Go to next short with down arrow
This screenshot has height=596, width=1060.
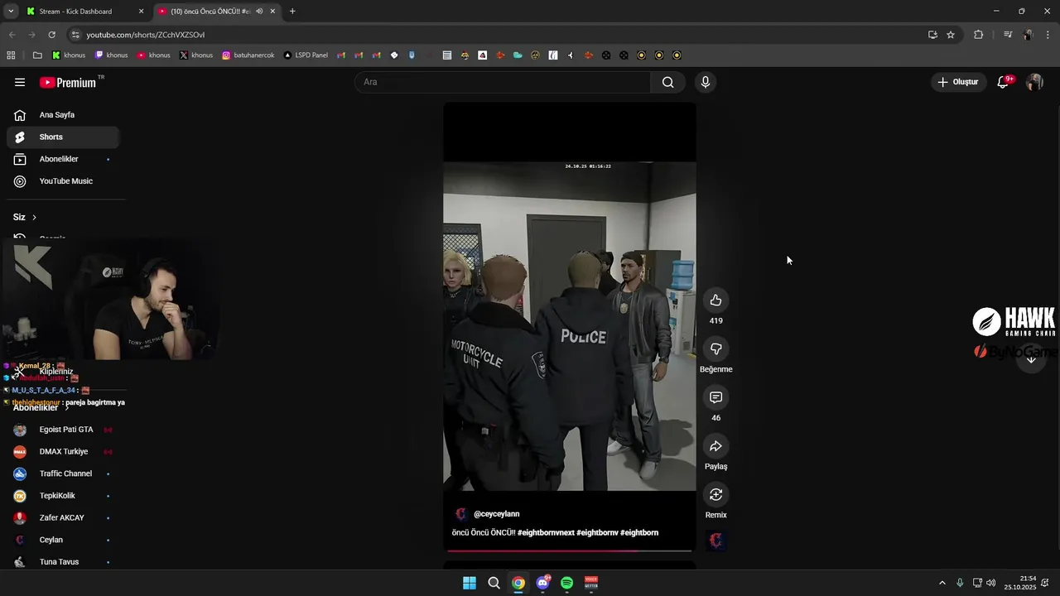coord(1031,358)
